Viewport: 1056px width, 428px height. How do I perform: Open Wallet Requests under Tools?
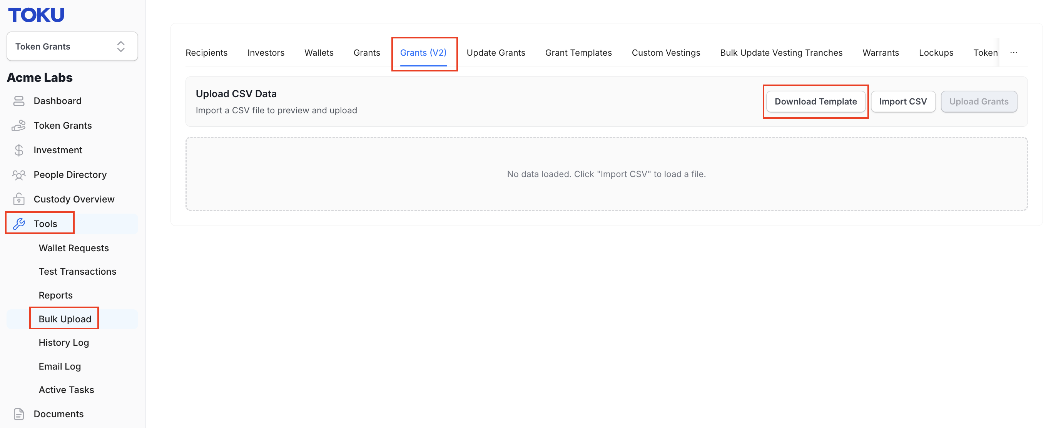(x=74, y=248)
